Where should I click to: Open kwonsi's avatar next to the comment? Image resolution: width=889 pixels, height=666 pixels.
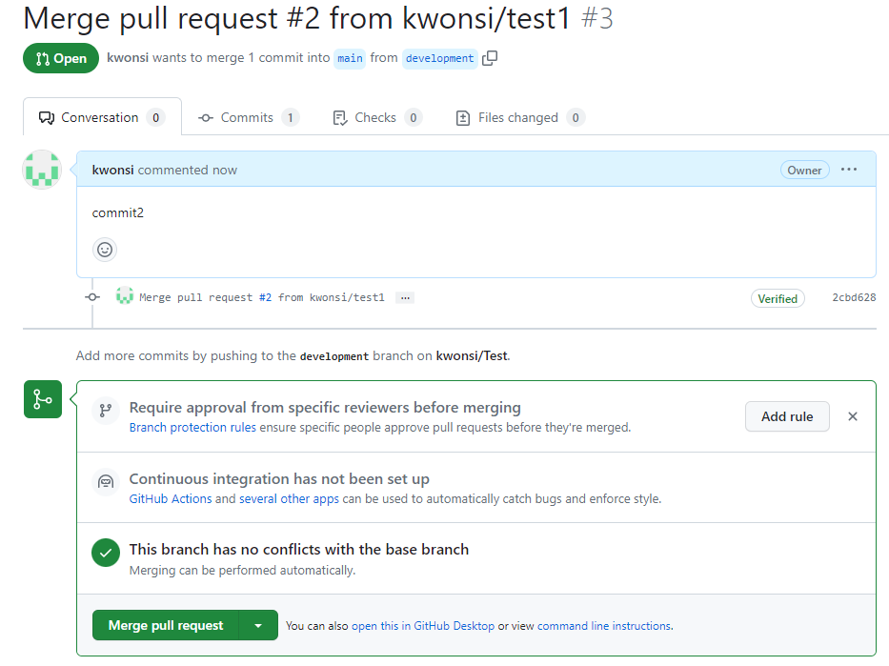(42, 170)
